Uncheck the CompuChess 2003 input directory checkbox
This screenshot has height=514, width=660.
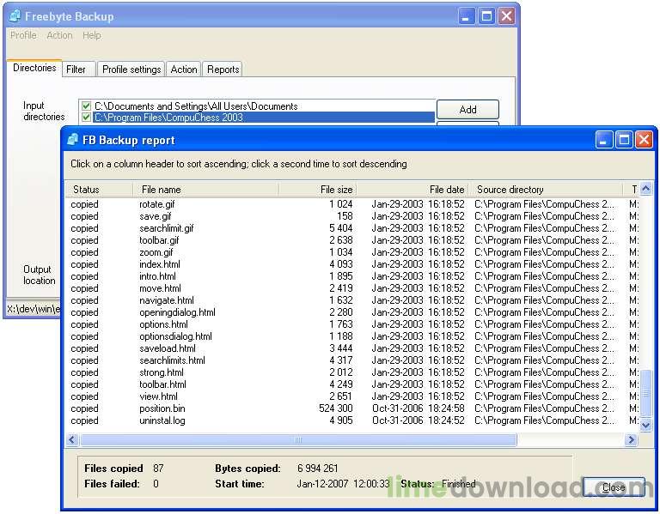tap(86, 118)
